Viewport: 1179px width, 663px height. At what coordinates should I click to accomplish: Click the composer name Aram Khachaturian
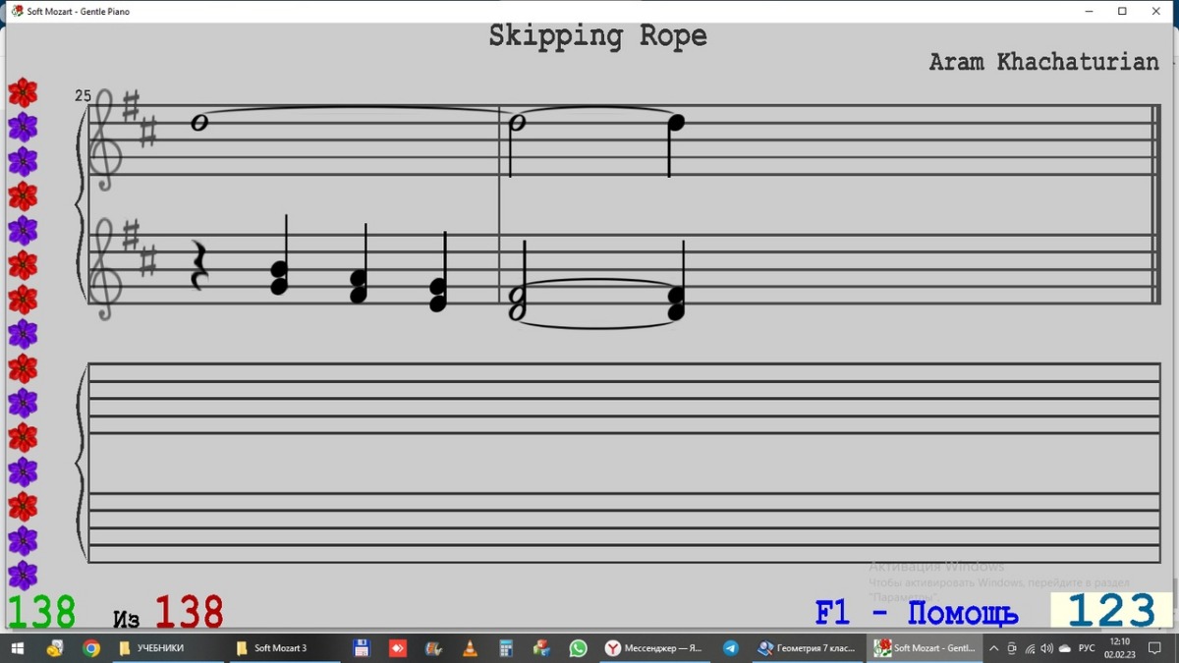click(x=1043, y=62)
